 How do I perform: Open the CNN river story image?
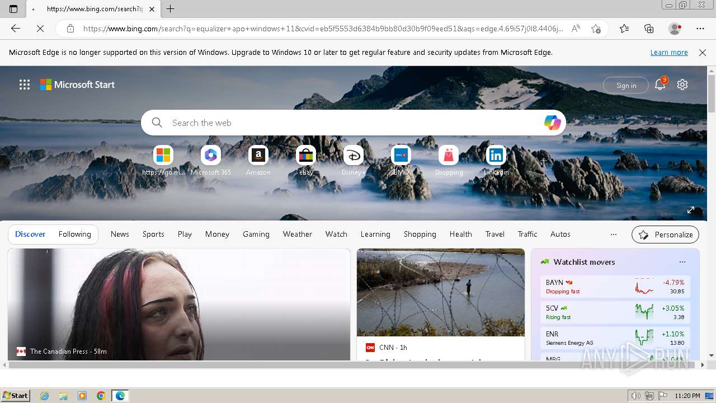click(441, 292)
